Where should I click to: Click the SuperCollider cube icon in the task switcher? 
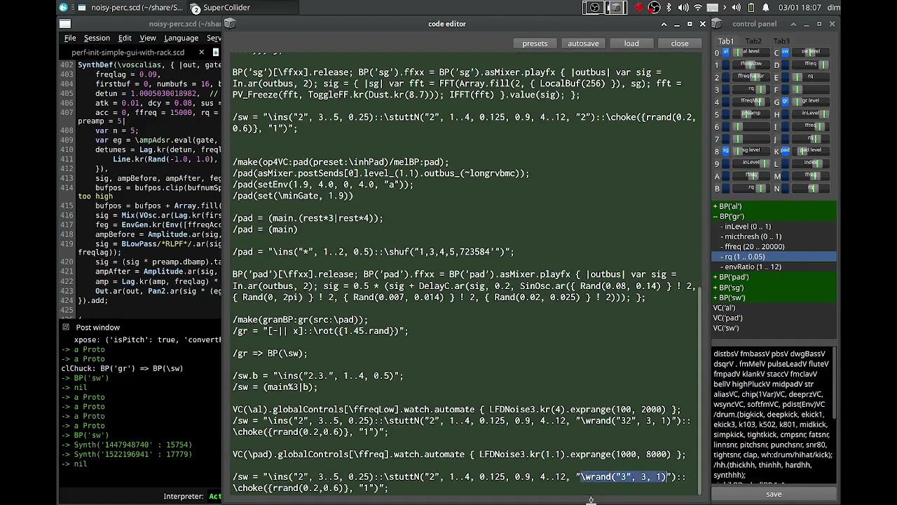[616, 8]
